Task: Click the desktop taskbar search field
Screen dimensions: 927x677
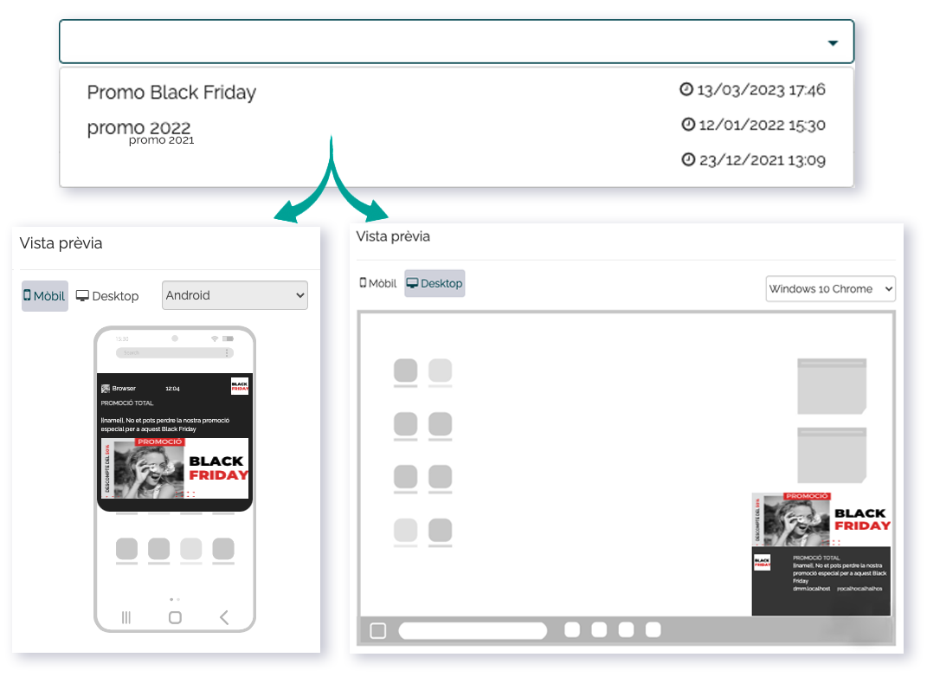Action: point(473,631)
